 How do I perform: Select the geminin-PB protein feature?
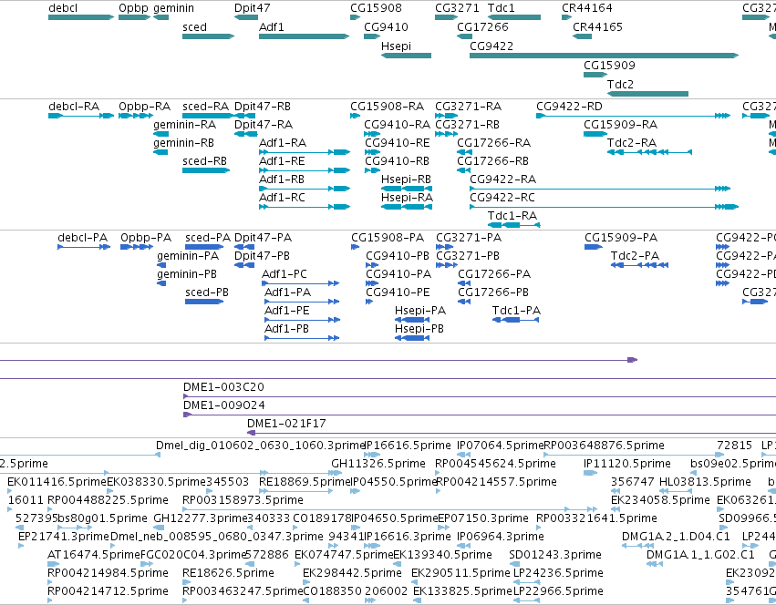[161, 283]
